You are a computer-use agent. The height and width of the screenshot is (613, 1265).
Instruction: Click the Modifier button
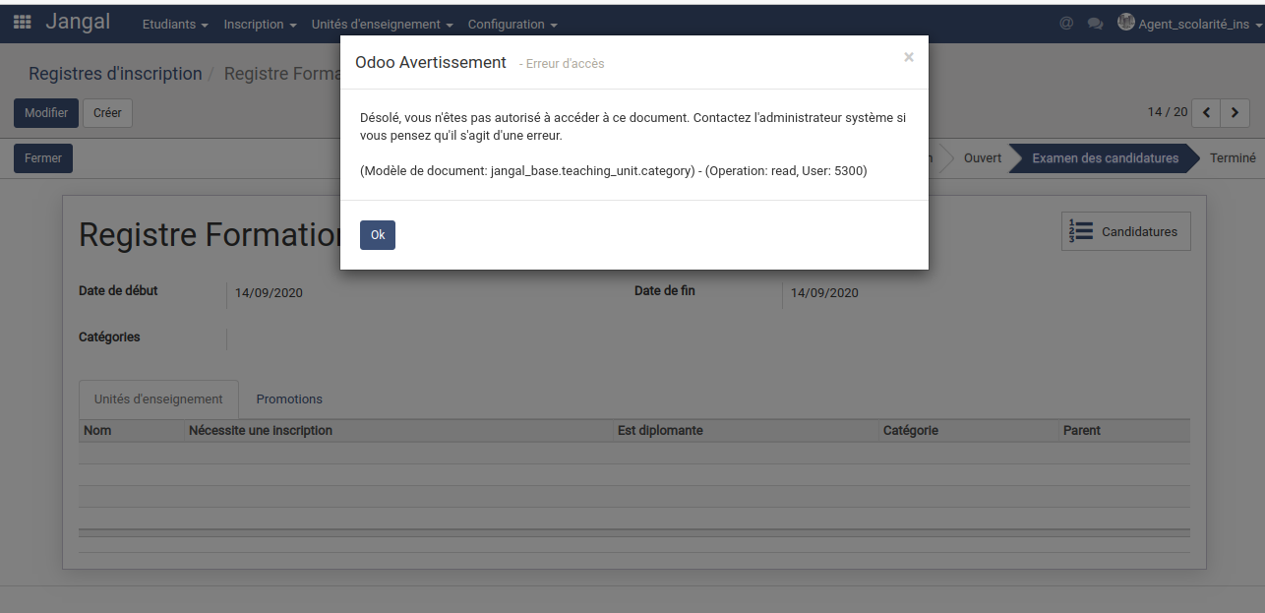click(x=46, y=112)
